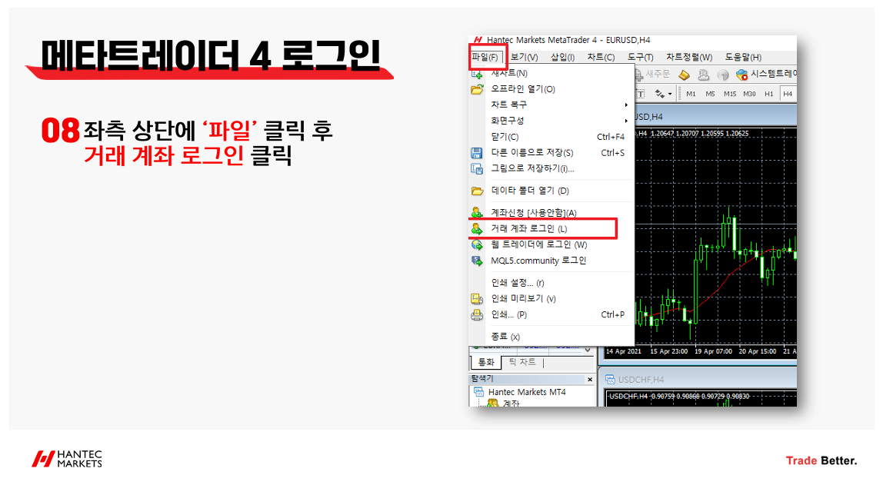Choose 그림으로 저장하기 menu entry

tap(552, 168)
